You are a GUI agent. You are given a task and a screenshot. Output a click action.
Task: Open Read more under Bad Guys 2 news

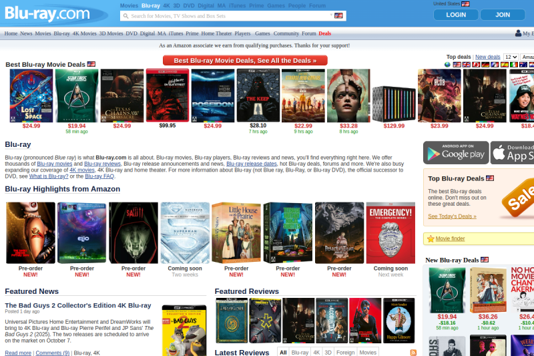(18, 353)
